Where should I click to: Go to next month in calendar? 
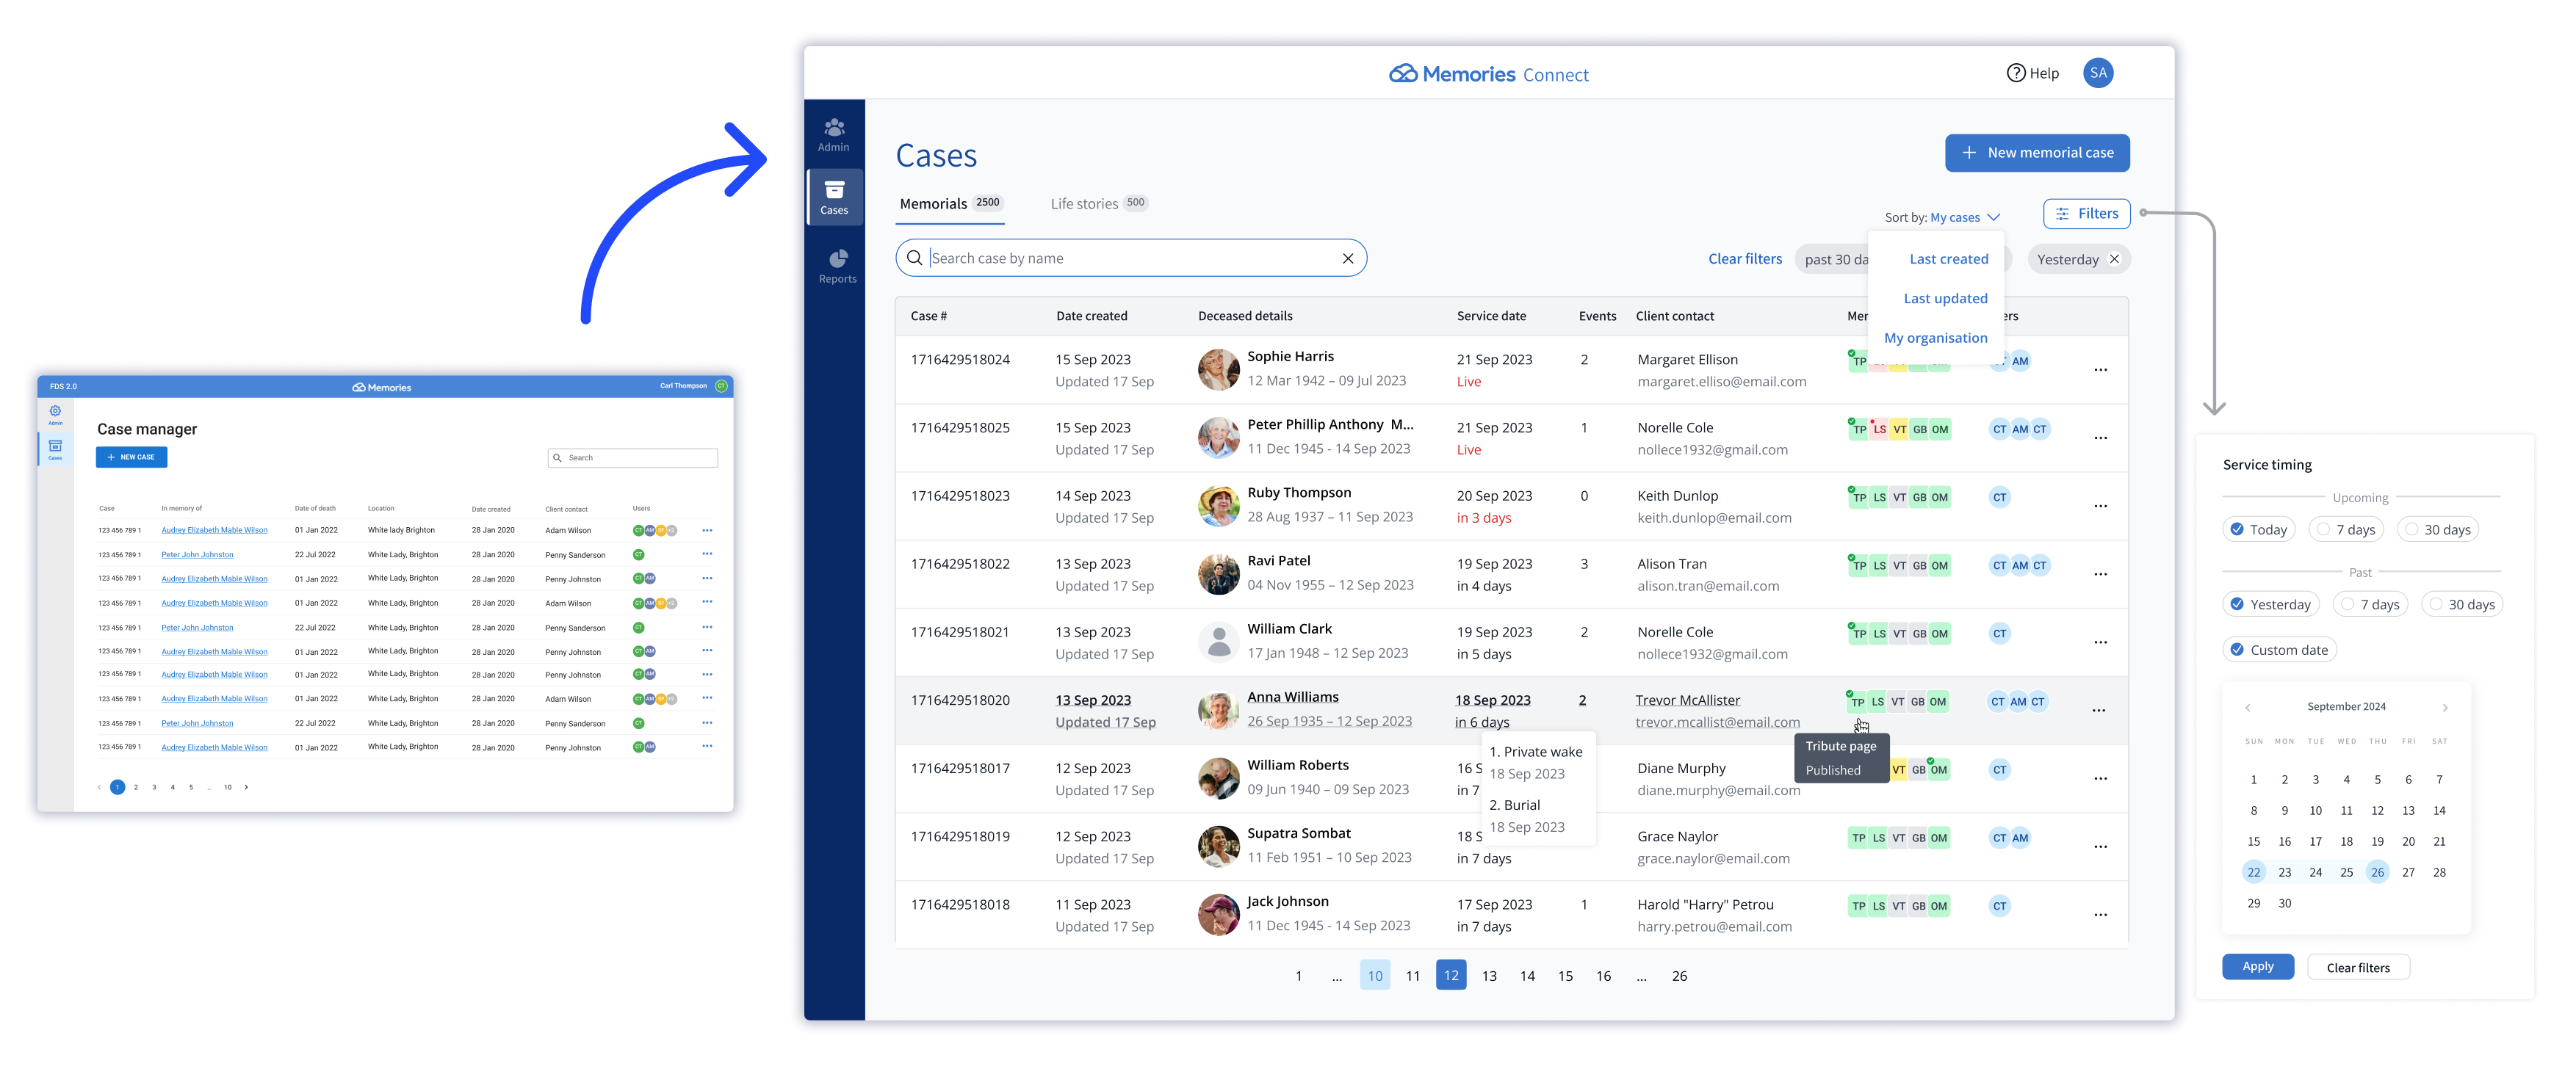[2445, 707]
